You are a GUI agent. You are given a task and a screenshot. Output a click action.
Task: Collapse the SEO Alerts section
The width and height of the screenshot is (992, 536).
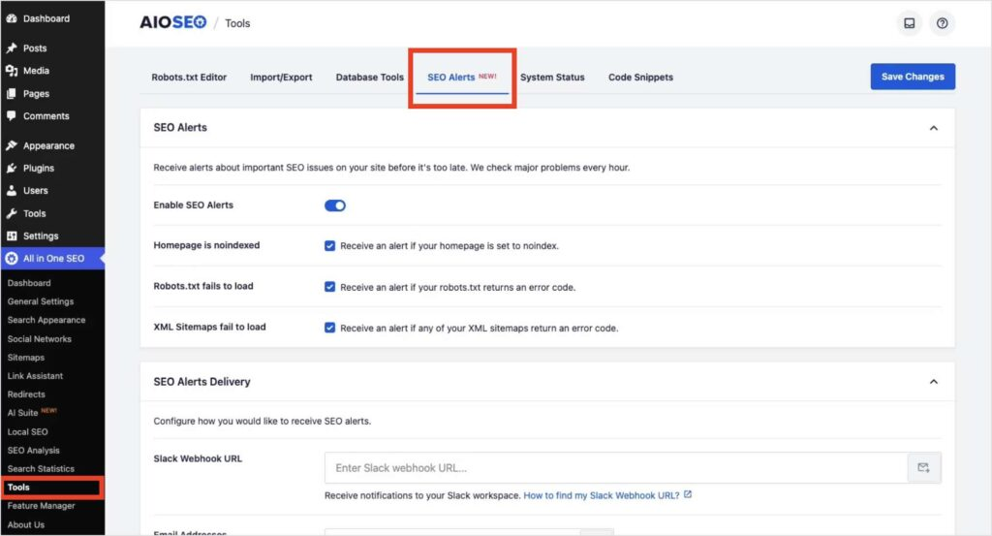click(x=933, y=128)
